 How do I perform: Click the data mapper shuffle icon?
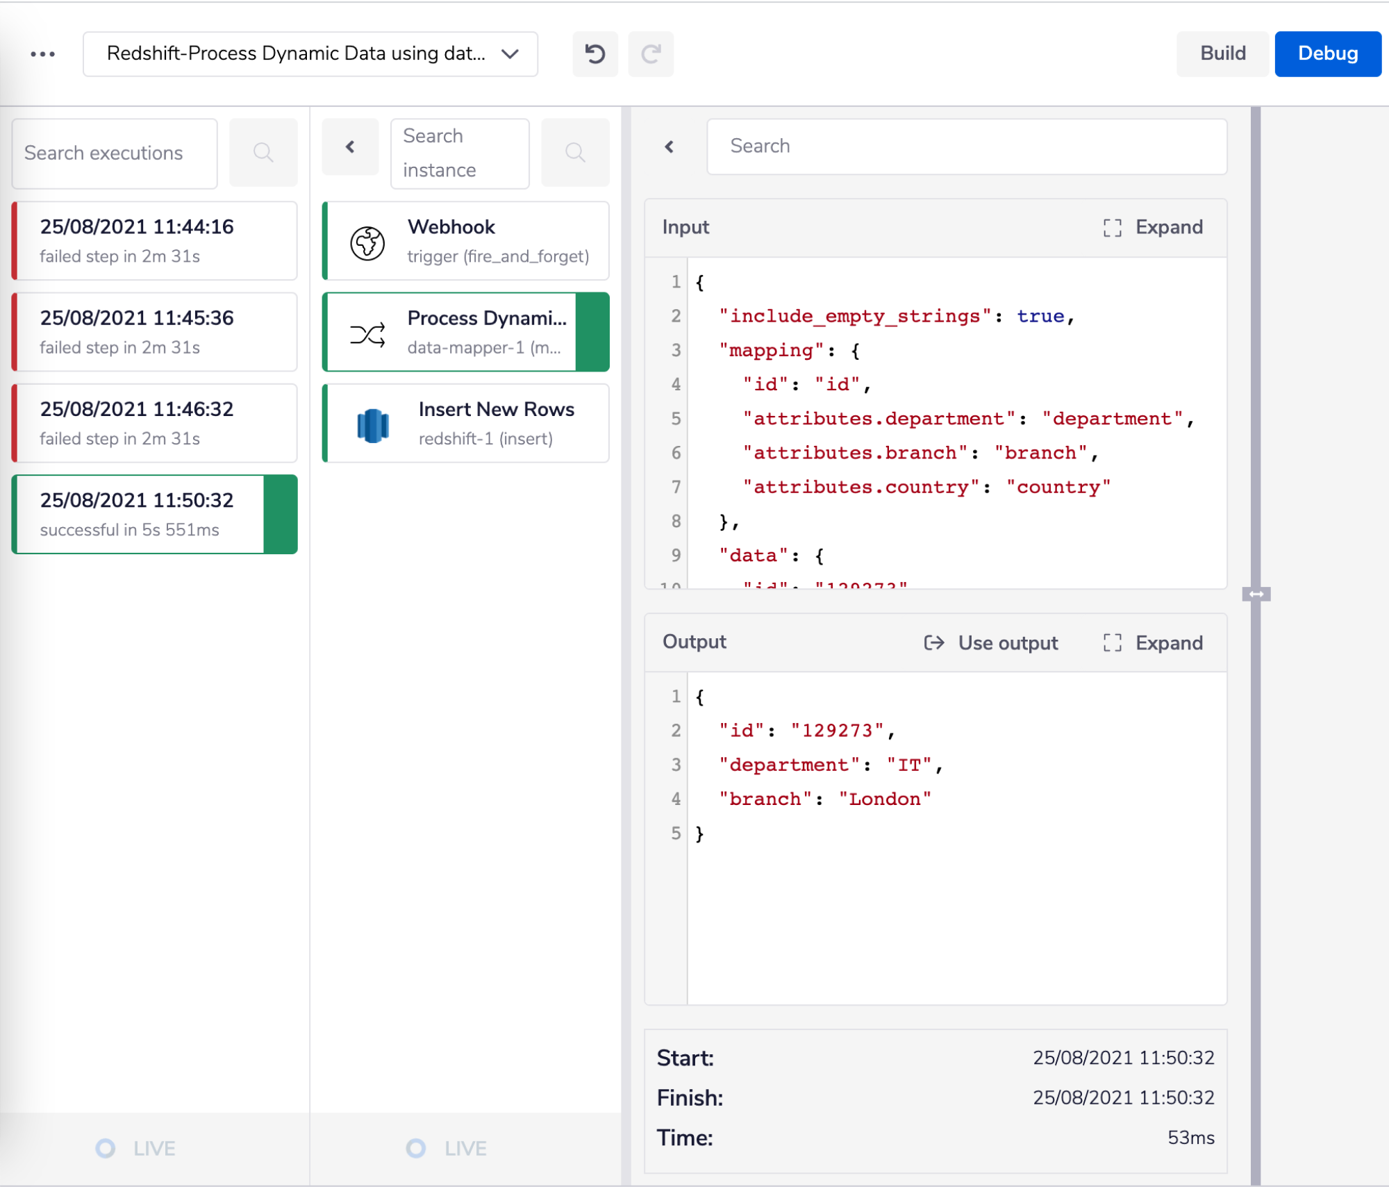367,332
